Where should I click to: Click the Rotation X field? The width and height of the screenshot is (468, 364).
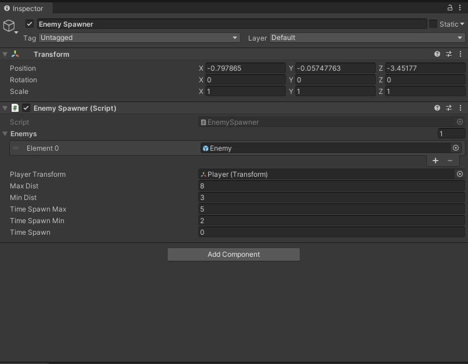(x=245, y=79)
